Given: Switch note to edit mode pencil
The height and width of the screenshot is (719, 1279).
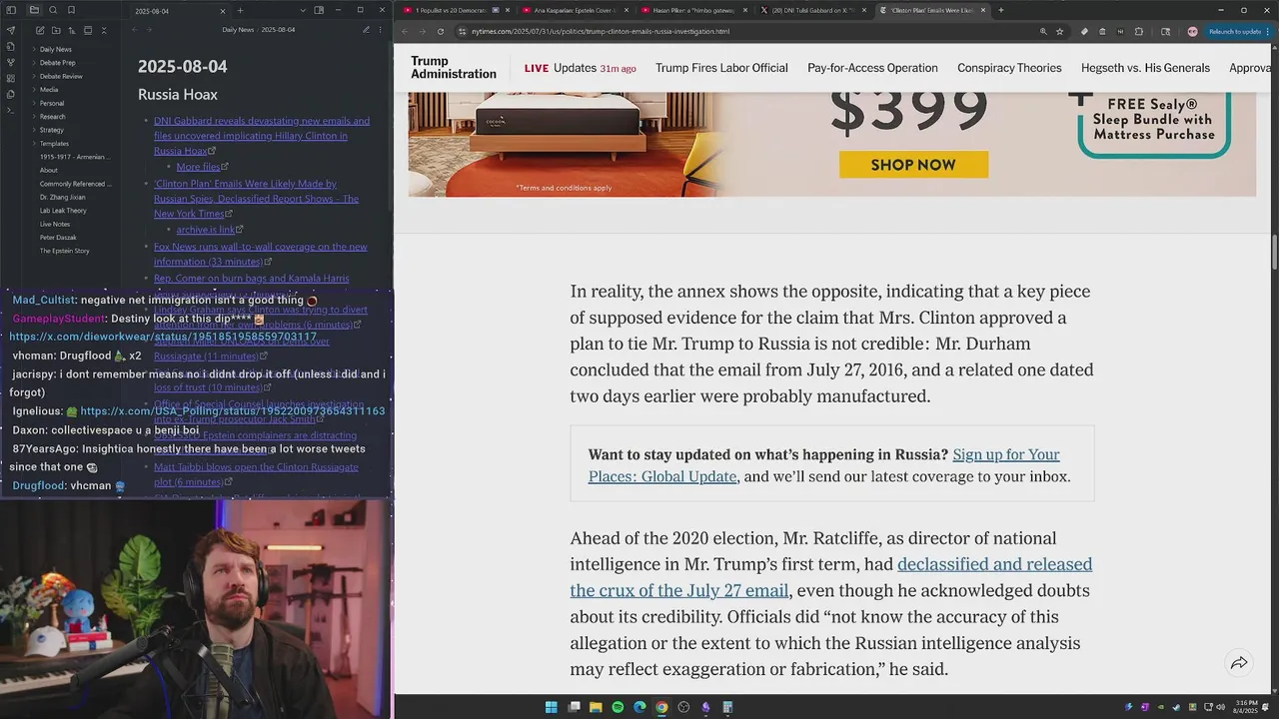Looking at the screenshot, I should point(366,30).
